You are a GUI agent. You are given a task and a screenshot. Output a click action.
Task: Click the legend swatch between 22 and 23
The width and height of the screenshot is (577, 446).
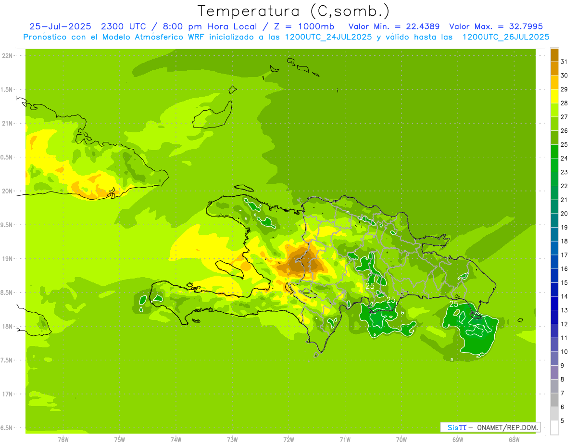[554, 179]
